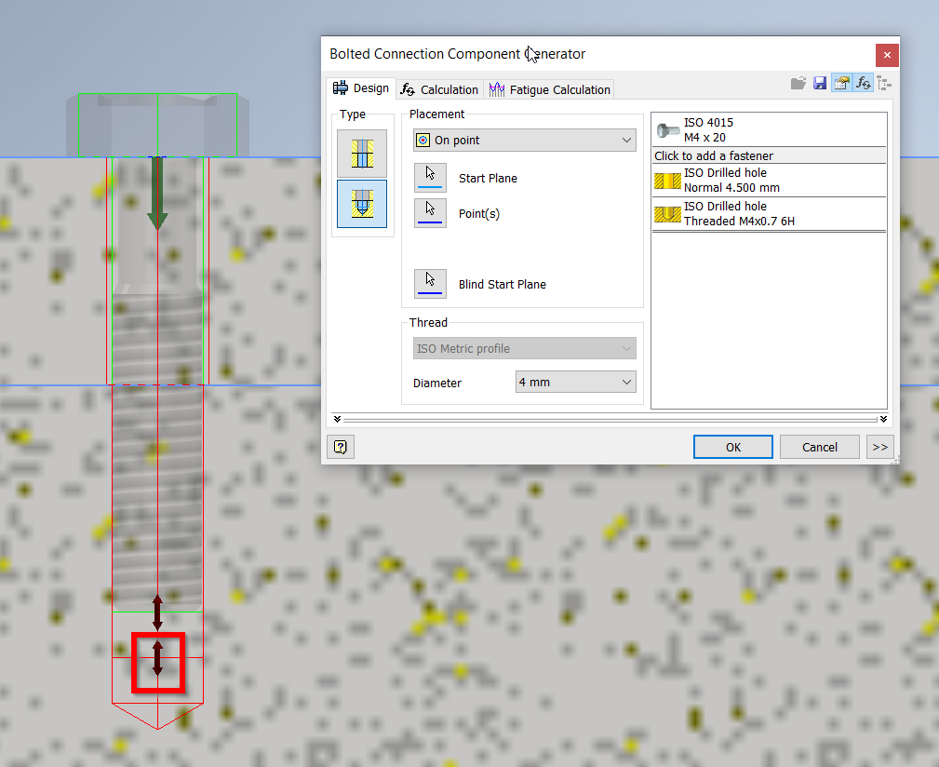The image size is (939, 767).
Task: Click the Blind Start Plane selection arrow
Action: 429,283
